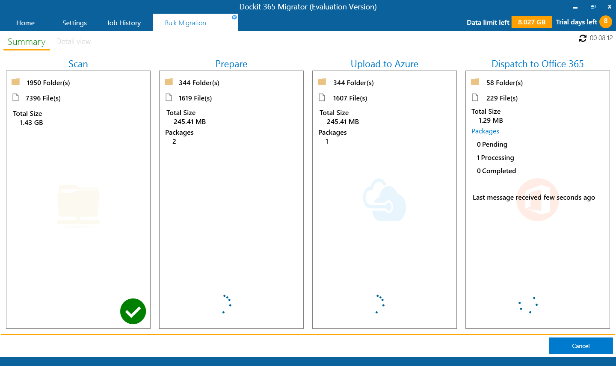Click '1.43 GB' total size value

[x=32, y=122]
